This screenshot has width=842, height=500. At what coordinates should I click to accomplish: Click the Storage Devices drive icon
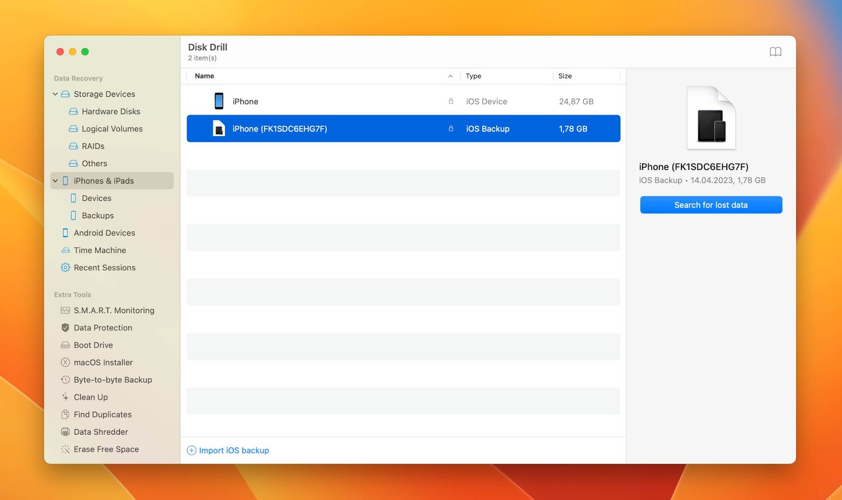(65, 94)
